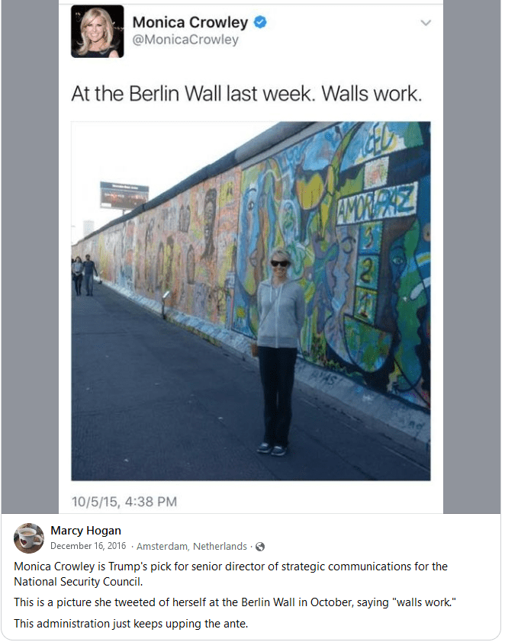Open the tweet options chevron menu
The image size is (505, 642).
[426, 23]
